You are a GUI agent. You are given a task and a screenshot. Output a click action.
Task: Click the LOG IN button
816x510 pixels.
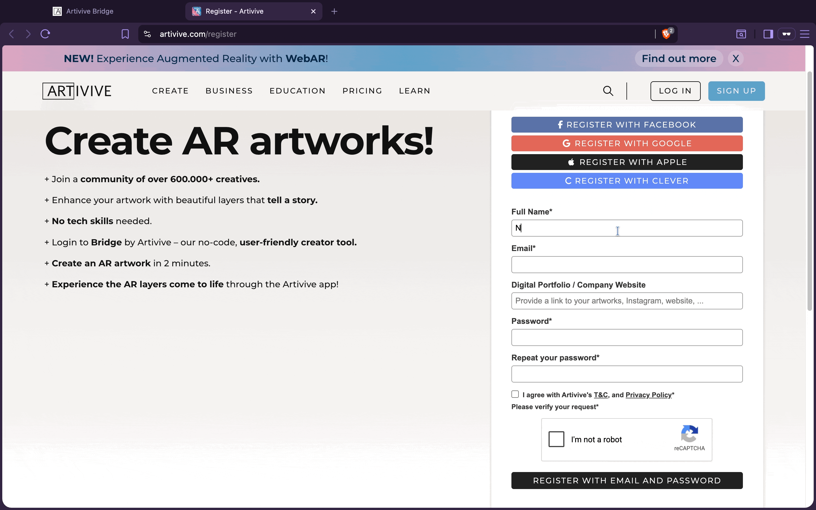click(675, 91)
